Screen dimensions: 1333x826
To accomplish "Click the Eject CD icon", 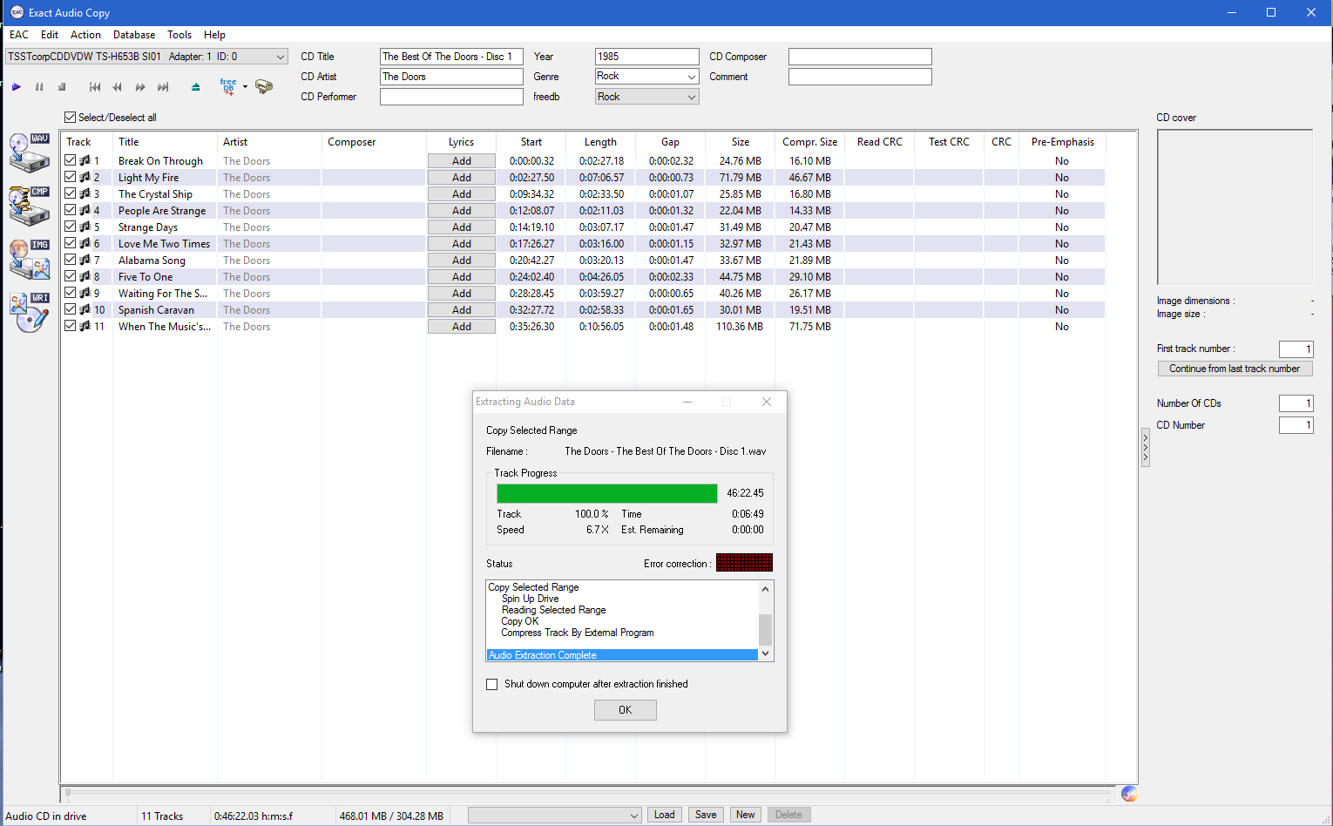I will pyautogui.click(x=195, y=87).
